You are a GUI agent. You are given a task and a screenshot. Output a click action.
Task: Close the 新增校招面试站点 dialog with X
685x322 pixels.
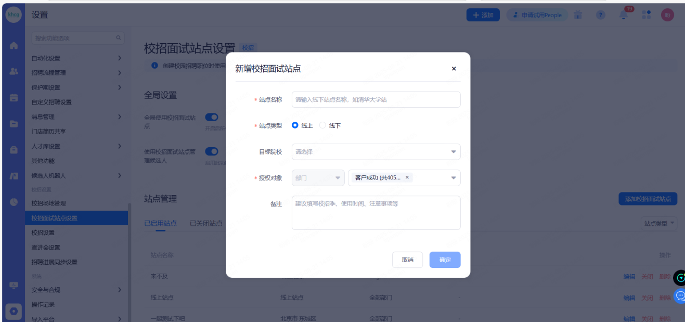(x=454, y=69)
